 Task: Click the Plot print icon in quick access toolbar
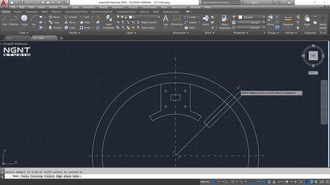coord(43,3)
